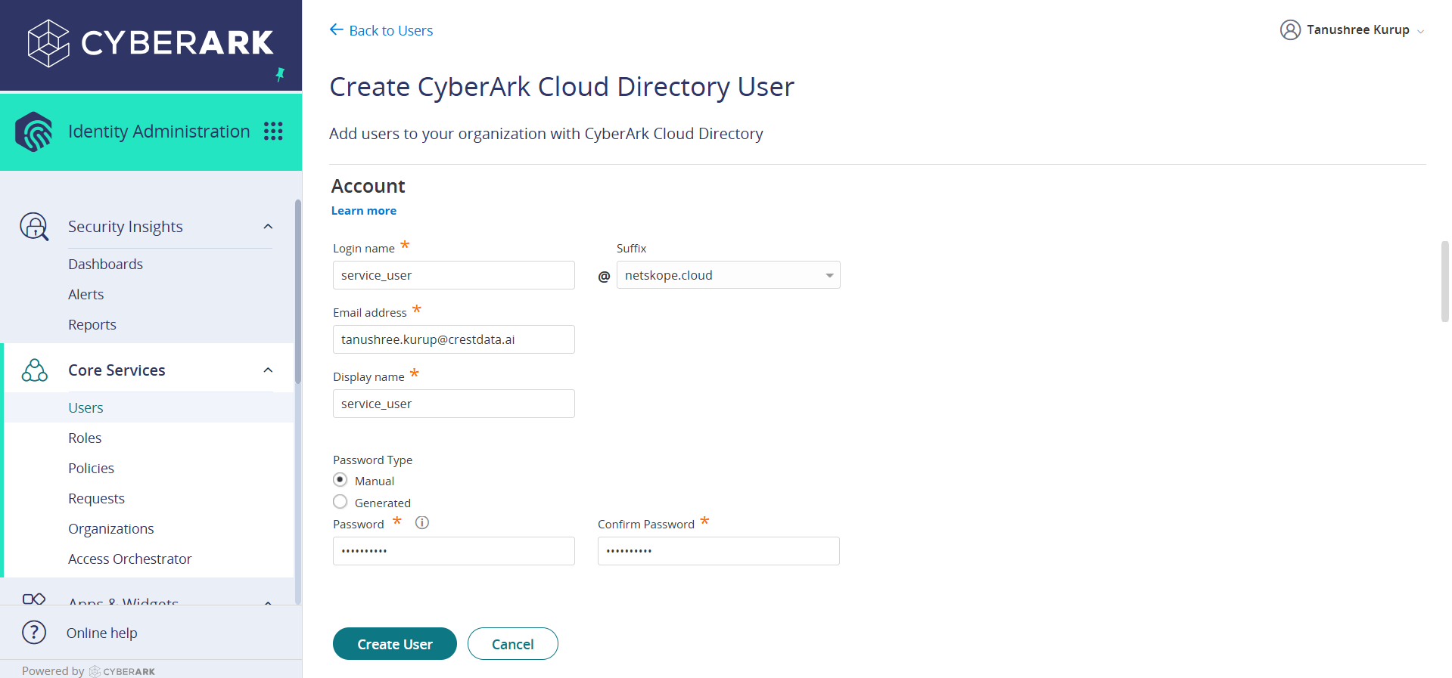
Task: Show password requirements info icon
Action: 422,522
